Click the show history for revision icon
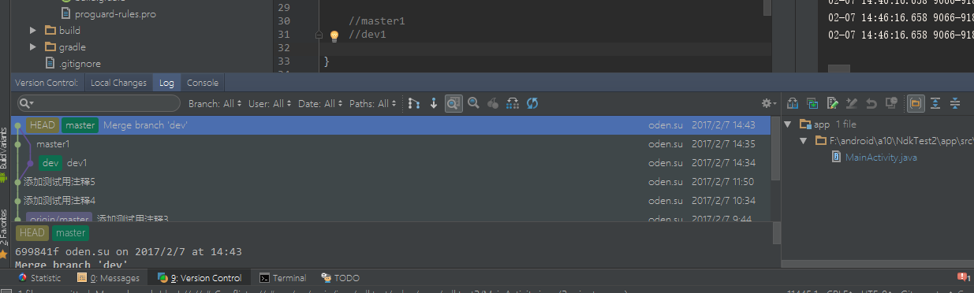Viewport: 974px width, 293px height. (891, 103)
